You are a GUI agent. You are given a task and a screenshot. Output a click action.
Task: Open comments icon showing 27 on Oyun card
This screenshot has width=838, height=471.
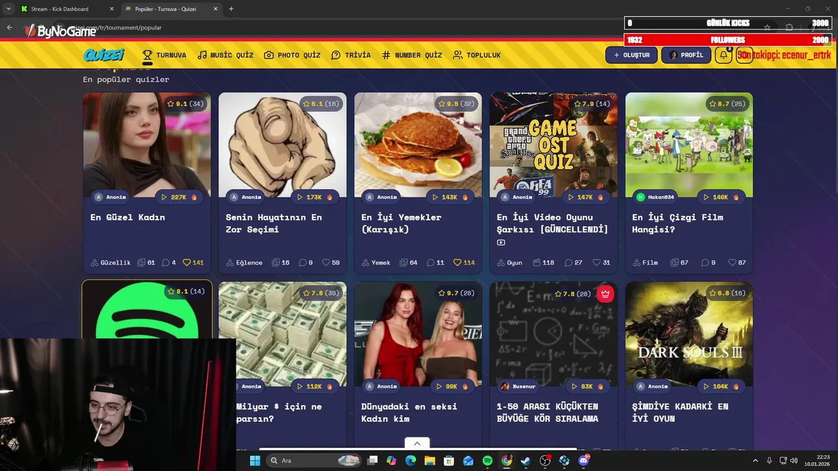point(573,262)
